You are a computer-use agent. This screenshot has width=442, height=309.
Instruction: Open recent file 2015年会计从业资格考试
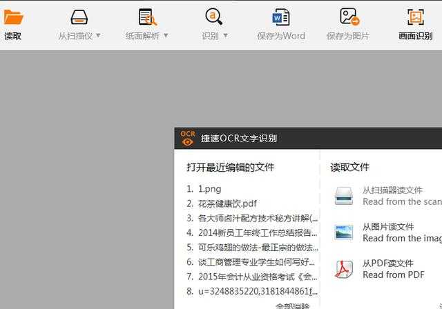point(252,277)
